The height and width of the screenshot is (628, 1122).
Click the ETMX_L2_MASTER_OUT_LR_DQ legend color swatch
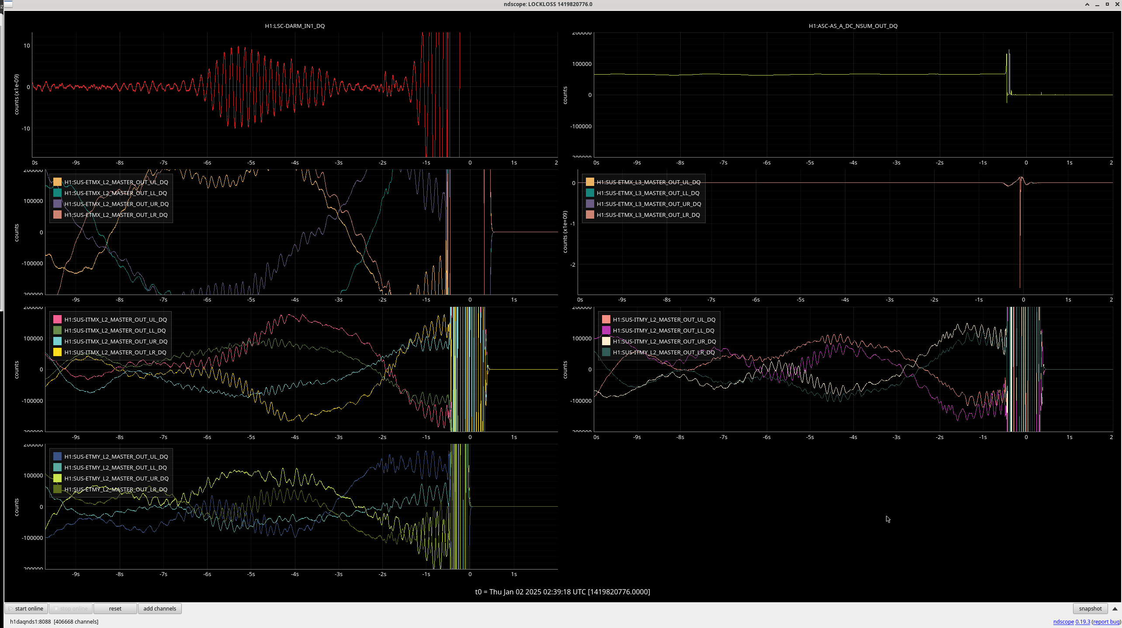coord(57,215)
